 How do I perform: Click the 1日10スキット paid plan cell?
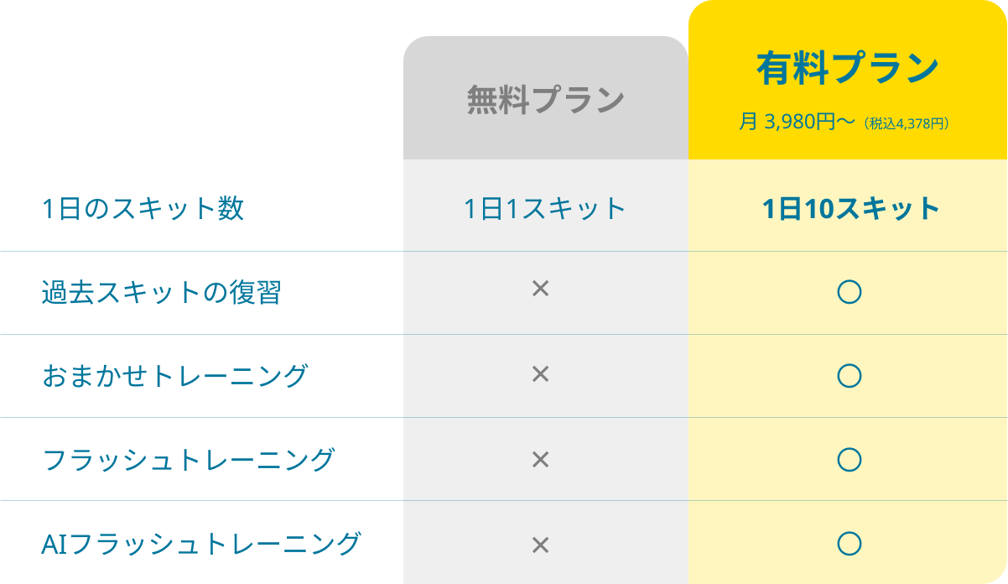coord(850,208)
